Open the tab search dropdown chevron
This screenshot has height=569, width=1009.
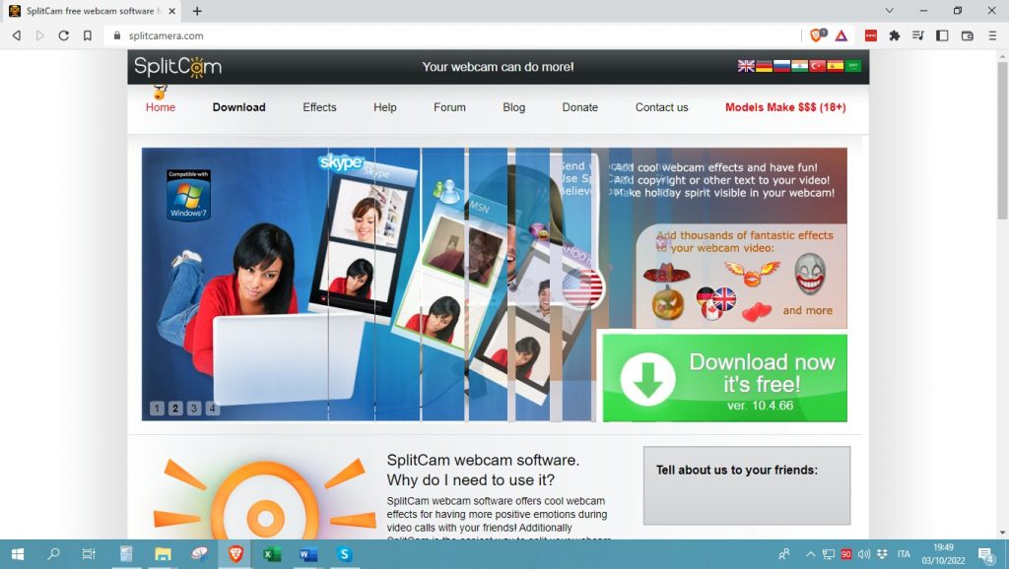pyautogui.click(x=890, y=11)
